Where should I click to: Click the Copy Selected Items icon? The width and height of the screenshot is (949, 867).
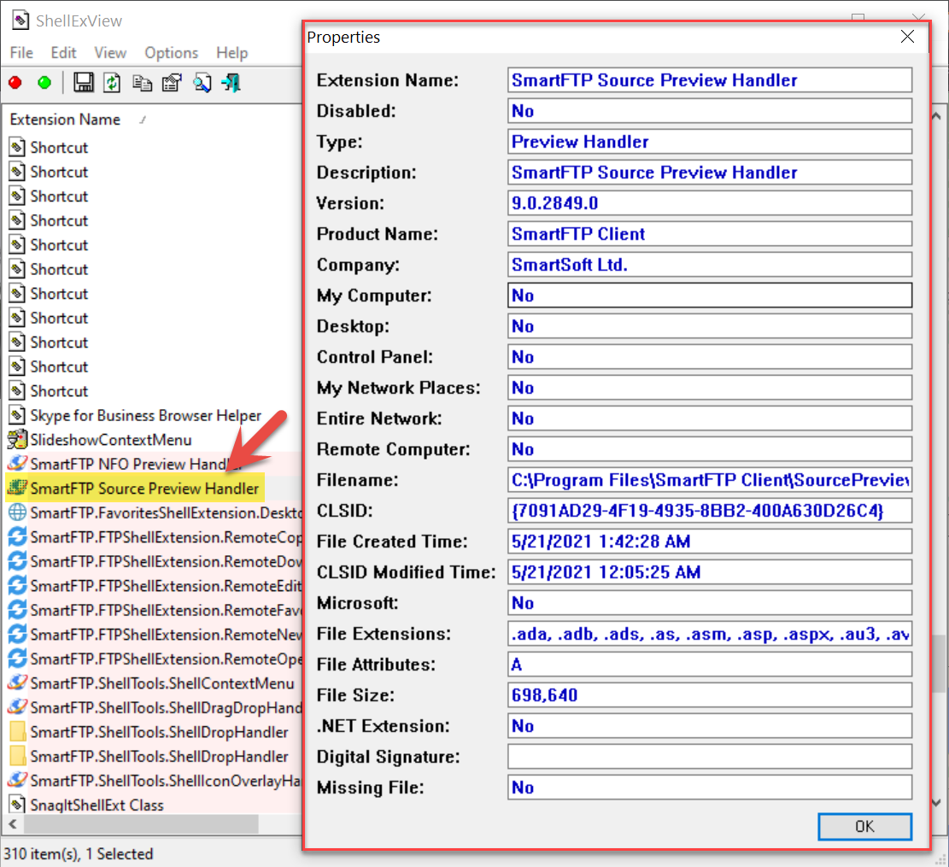click(142, 83)
